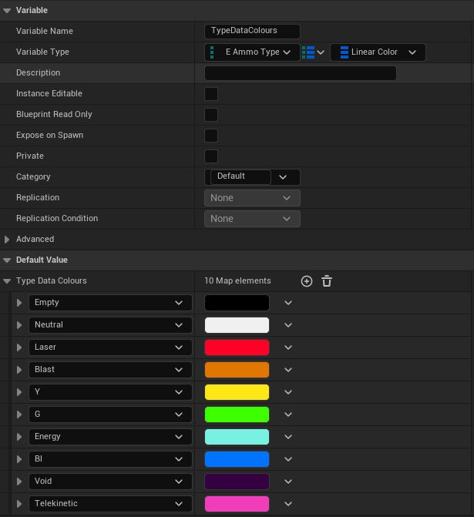Screen dimensions: 474x517
Task: Check the Expose on Spawn checkbox
Action: point(211,136)
